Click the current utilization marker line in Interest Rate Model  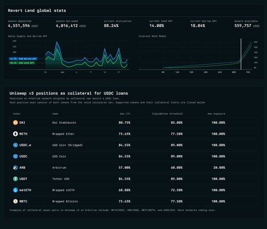coord(241,54)
